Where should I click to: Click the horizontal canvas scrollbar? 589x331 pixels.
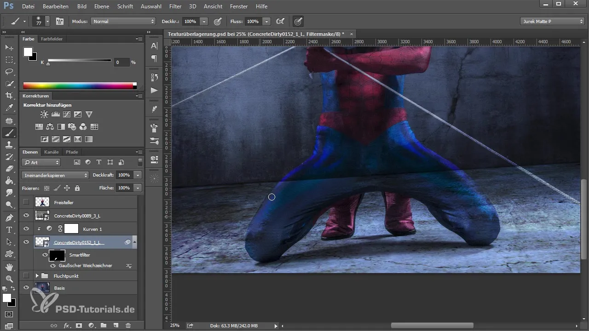pyautogui.click(x=432, y=325)
